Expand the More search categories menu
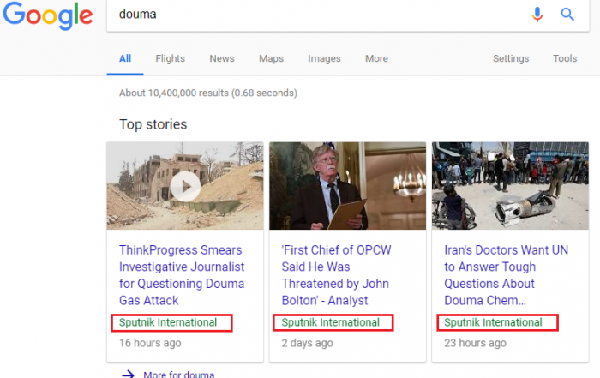Screen dimensions: 600x378 pos(376,58)
